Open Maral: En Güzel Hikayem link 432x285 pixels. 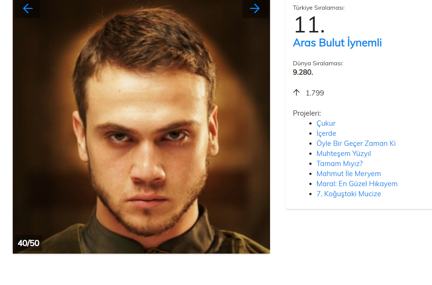(356, 184)
